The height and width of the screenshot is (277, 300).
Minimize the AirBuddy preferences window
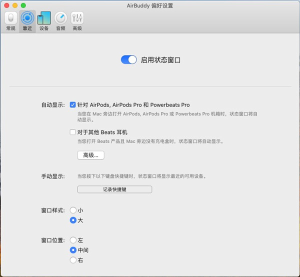[15, 5]
